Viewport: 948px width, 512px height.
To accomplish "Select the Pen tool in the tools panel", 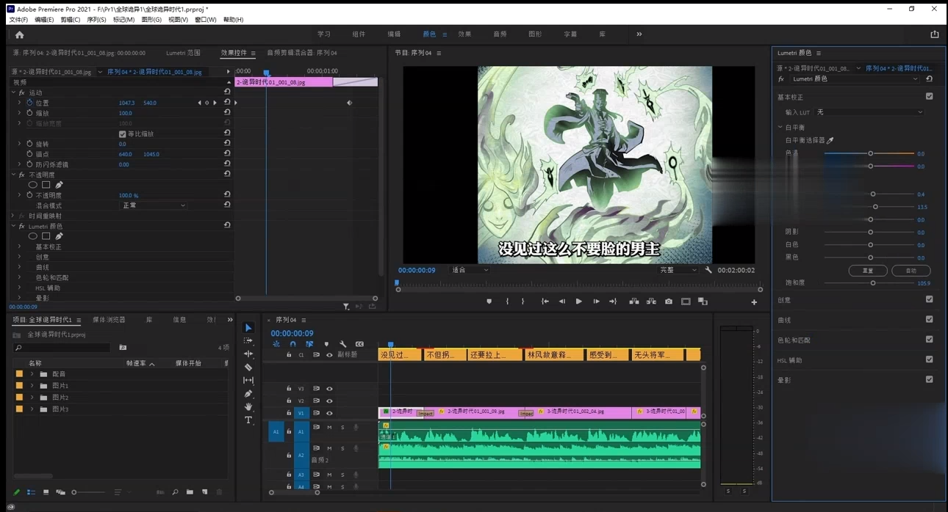I will (248, 393).
